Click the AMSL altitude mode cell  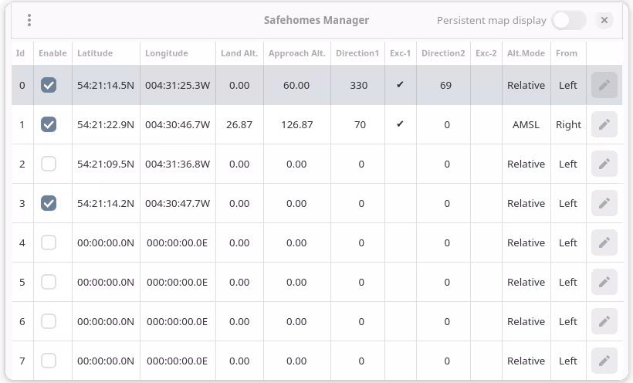[x=526, y=125]
